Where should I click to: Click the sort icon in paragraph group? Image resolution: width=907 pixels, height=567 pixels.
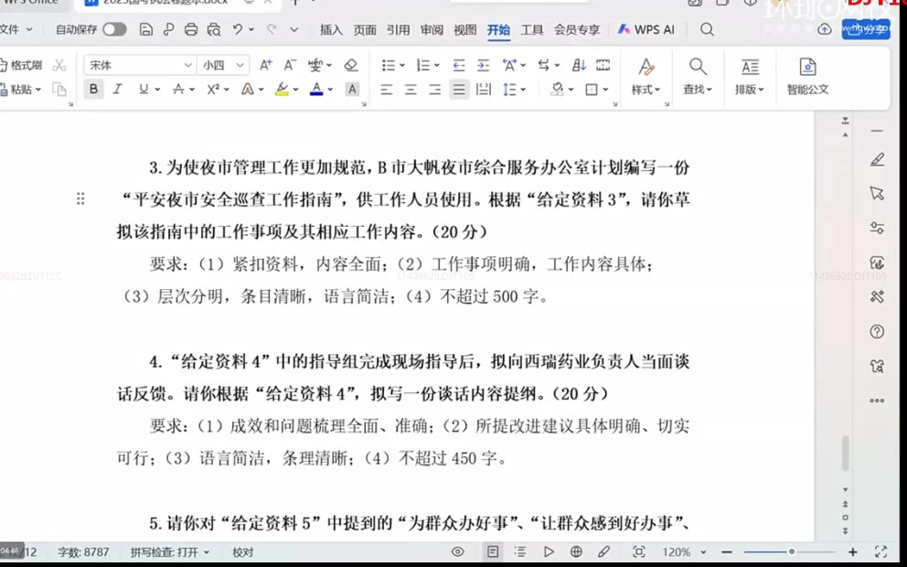[x=579, y=65]
